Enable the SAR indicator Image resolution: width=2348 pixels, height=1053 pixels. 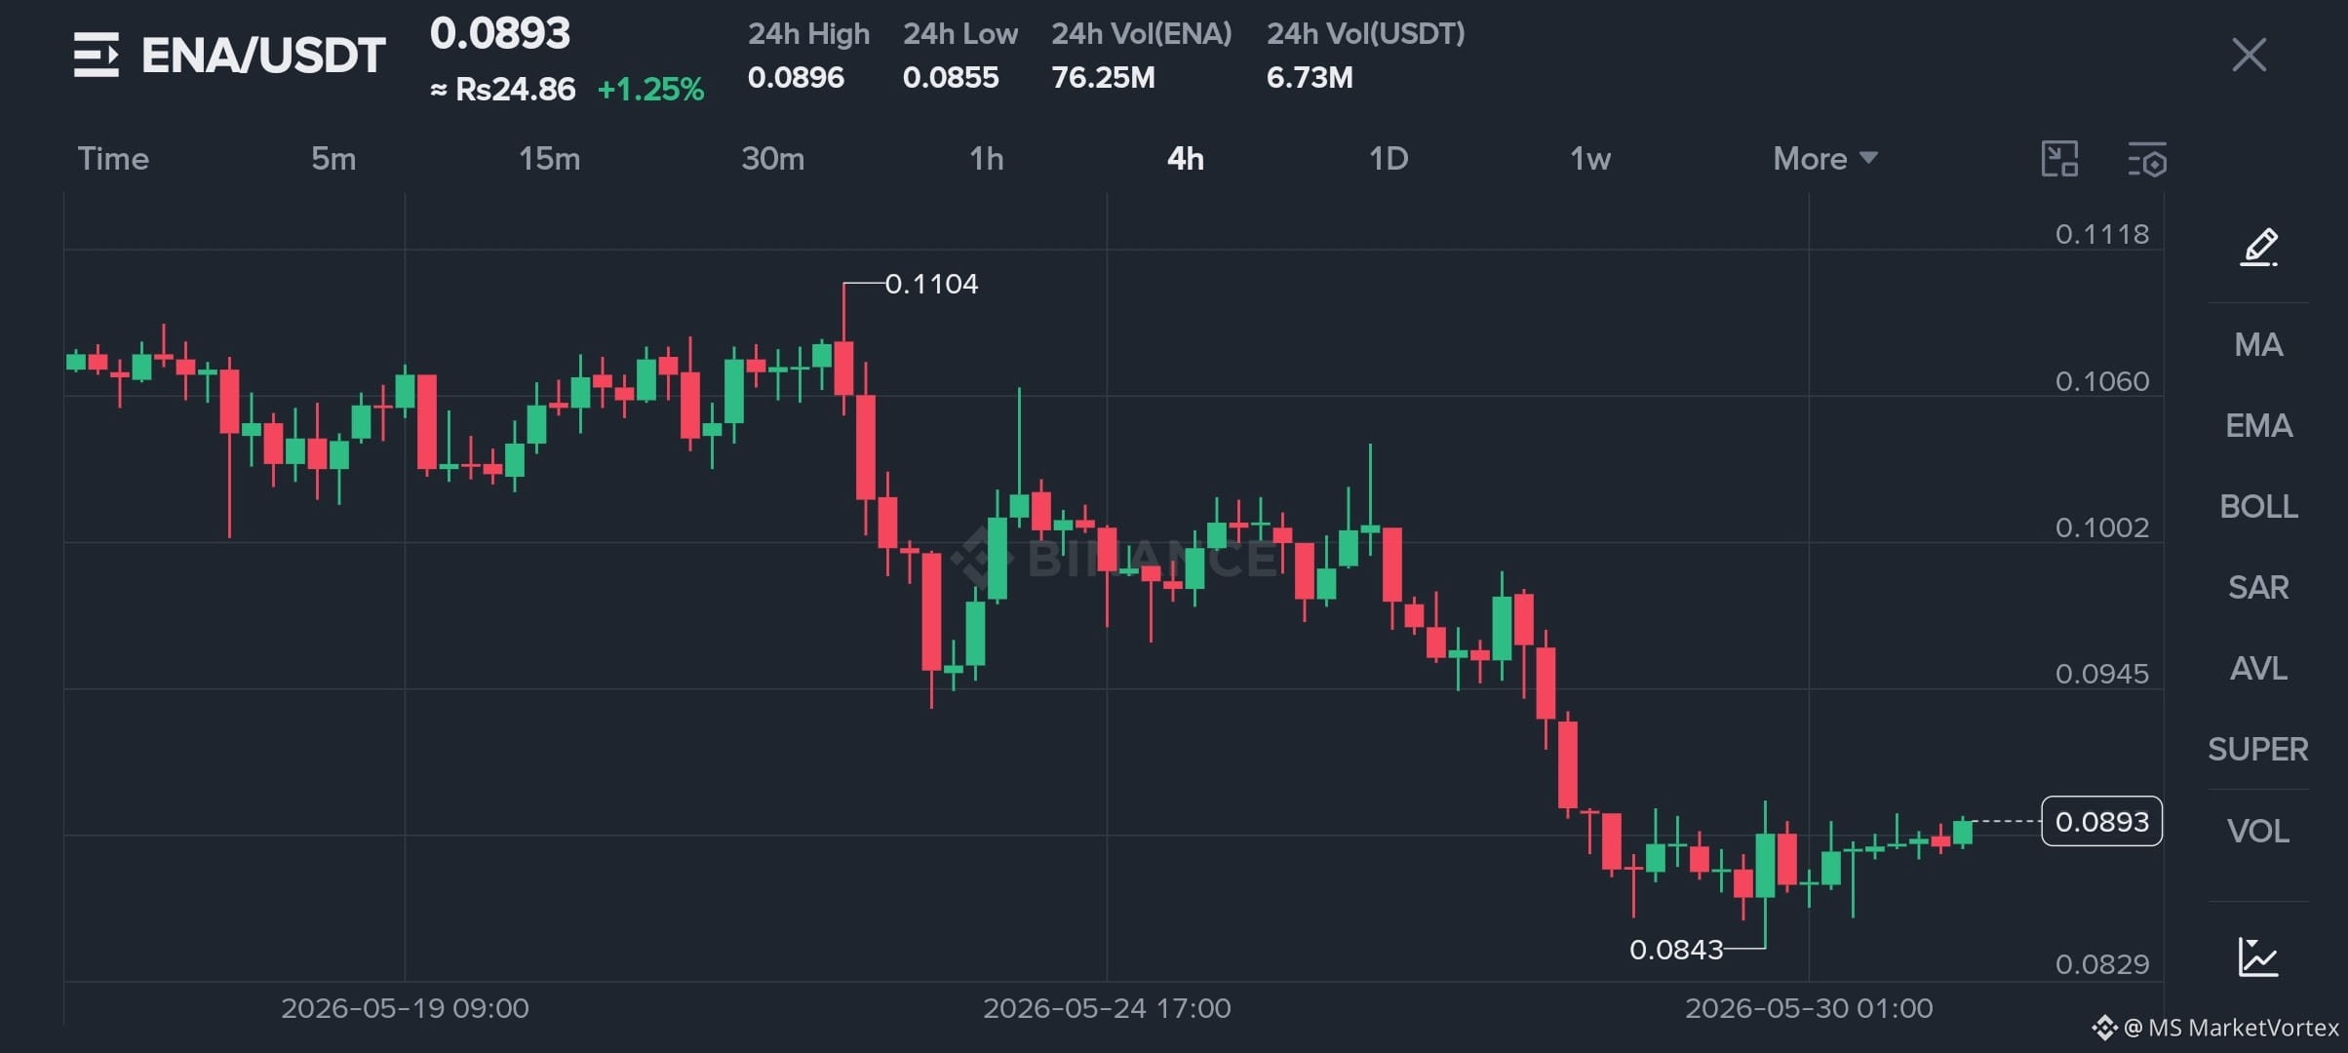click(x=2258, y=587)
